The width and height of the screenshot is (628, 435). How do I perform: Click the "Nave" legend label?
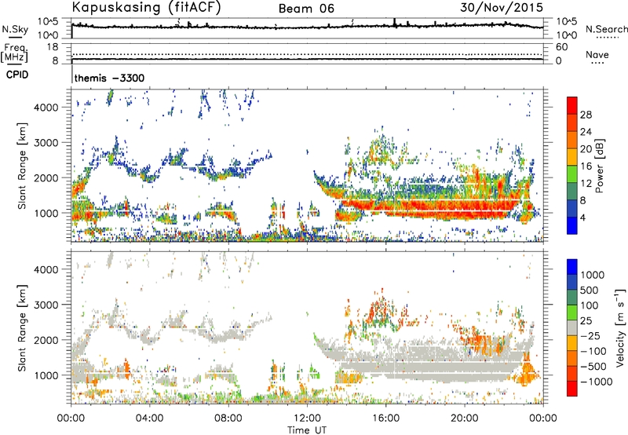[597, 55]
